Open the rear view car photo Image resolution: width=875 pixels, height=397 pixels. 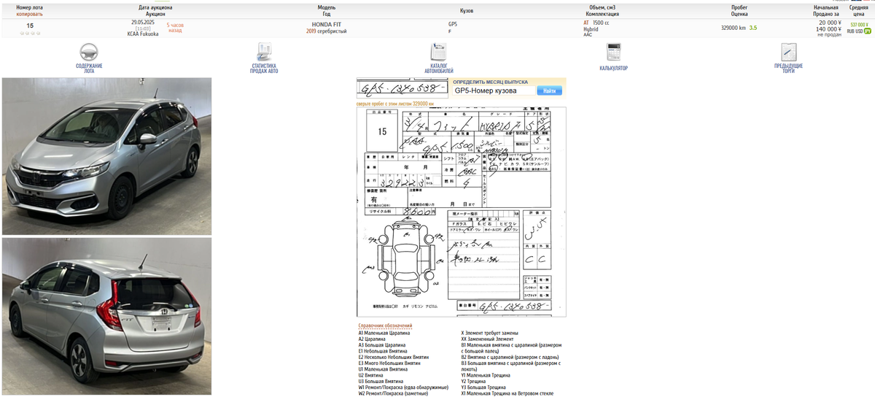click(107, 317)
